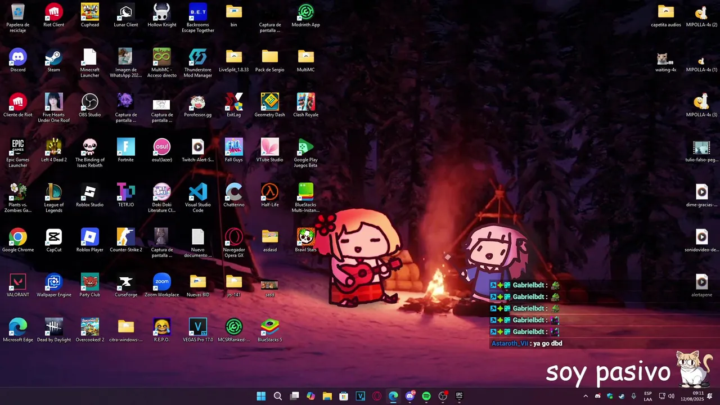Select the Modrinth App desktop icon
The image size is (720, 405).
(306, 15)
